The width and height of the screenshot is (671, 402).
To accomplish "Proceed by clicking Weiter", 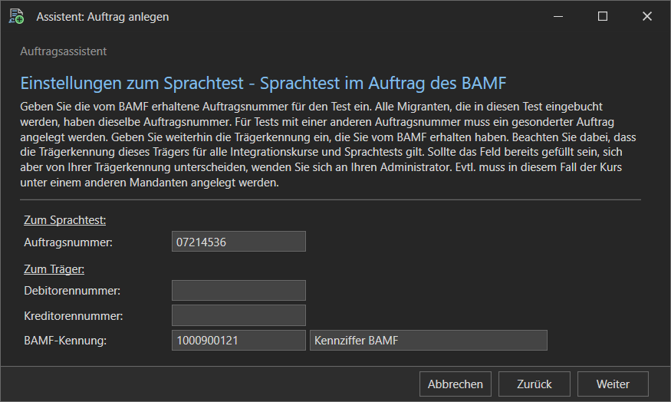I will pyautogui.click(x=613, y=384).
